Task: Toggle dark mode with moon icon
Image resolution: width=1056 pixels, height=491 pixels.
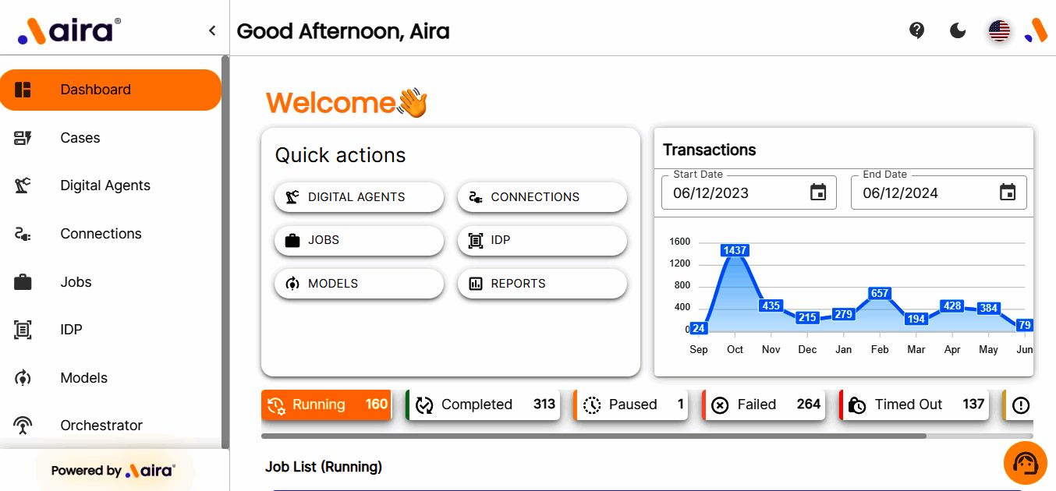Action: [958, 30]
